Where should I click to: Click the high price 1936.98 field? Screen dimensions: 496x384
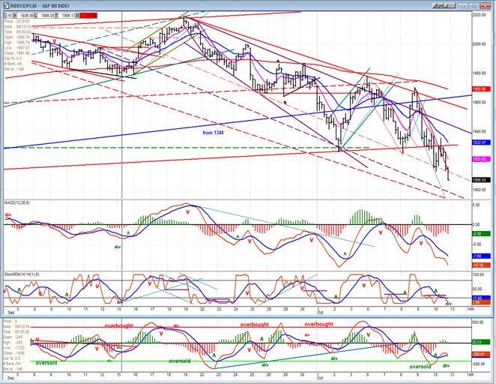[x=25, y=16]
